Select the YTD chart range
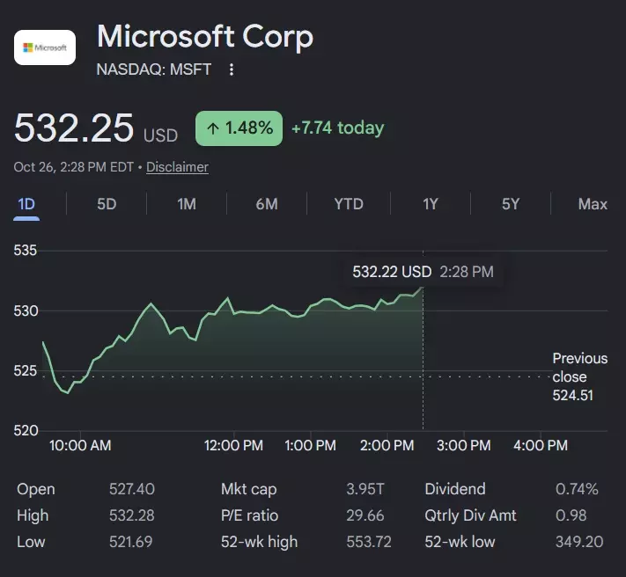Viewport: 626px width, 577px height. (349, 204)
